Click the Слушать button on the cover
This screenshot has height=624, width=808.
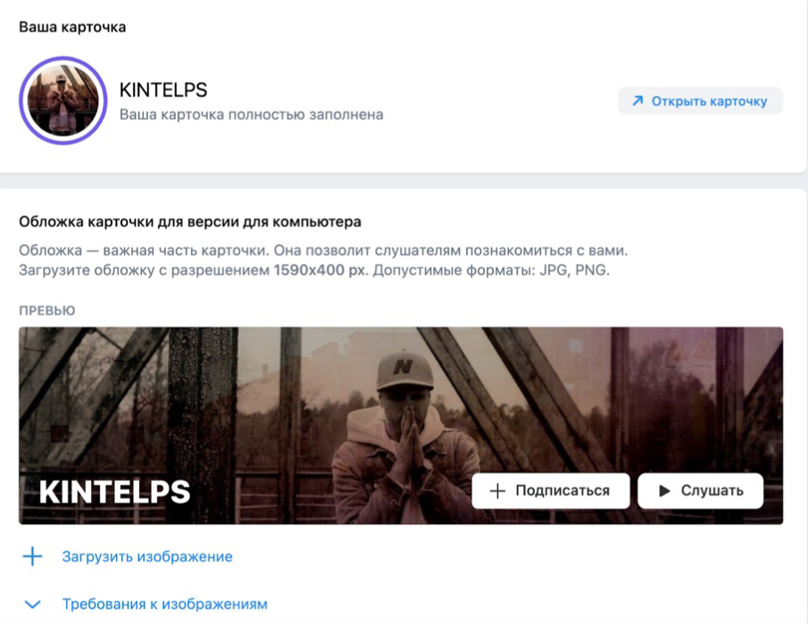pos(700,491)
